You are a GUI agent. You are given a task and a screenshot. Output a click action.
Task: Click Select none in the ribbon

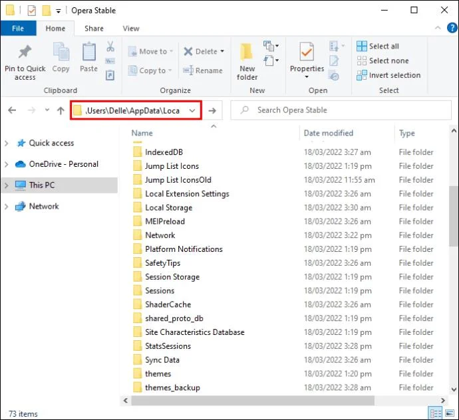[x=382, y=60]
